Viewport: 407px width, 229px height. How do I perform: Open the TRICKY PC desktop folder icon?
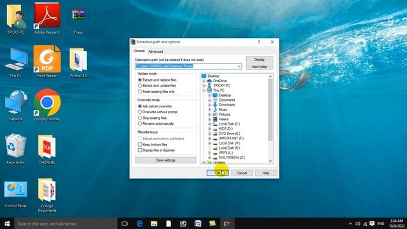pos(15,18)
